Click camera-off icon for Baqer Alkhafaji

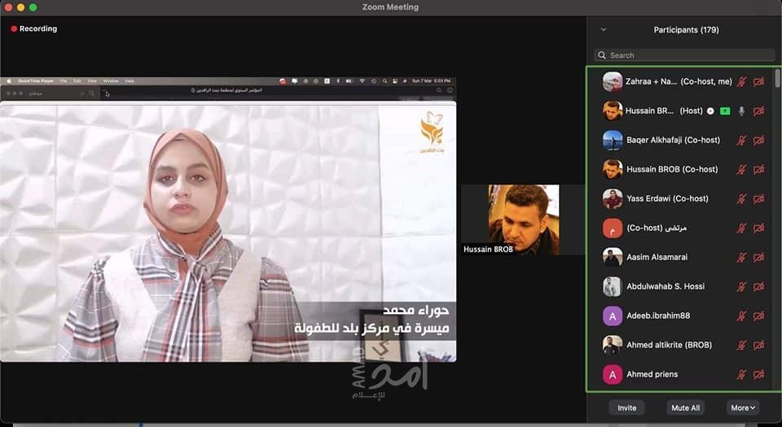pyautogui.click(x=758, y=141)
